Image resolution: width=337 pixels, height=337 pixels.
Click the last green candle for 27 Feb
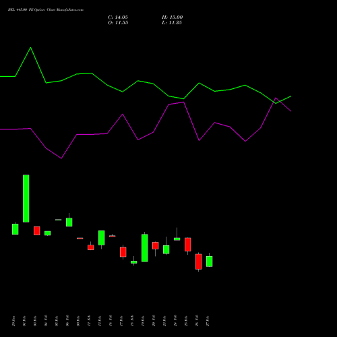(210, 262)
